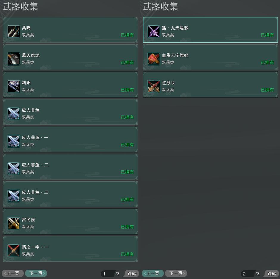Select the 煞·九天悬梦 purple weapon icon
The width and height of the screenshot is (280, 279).
154,32
